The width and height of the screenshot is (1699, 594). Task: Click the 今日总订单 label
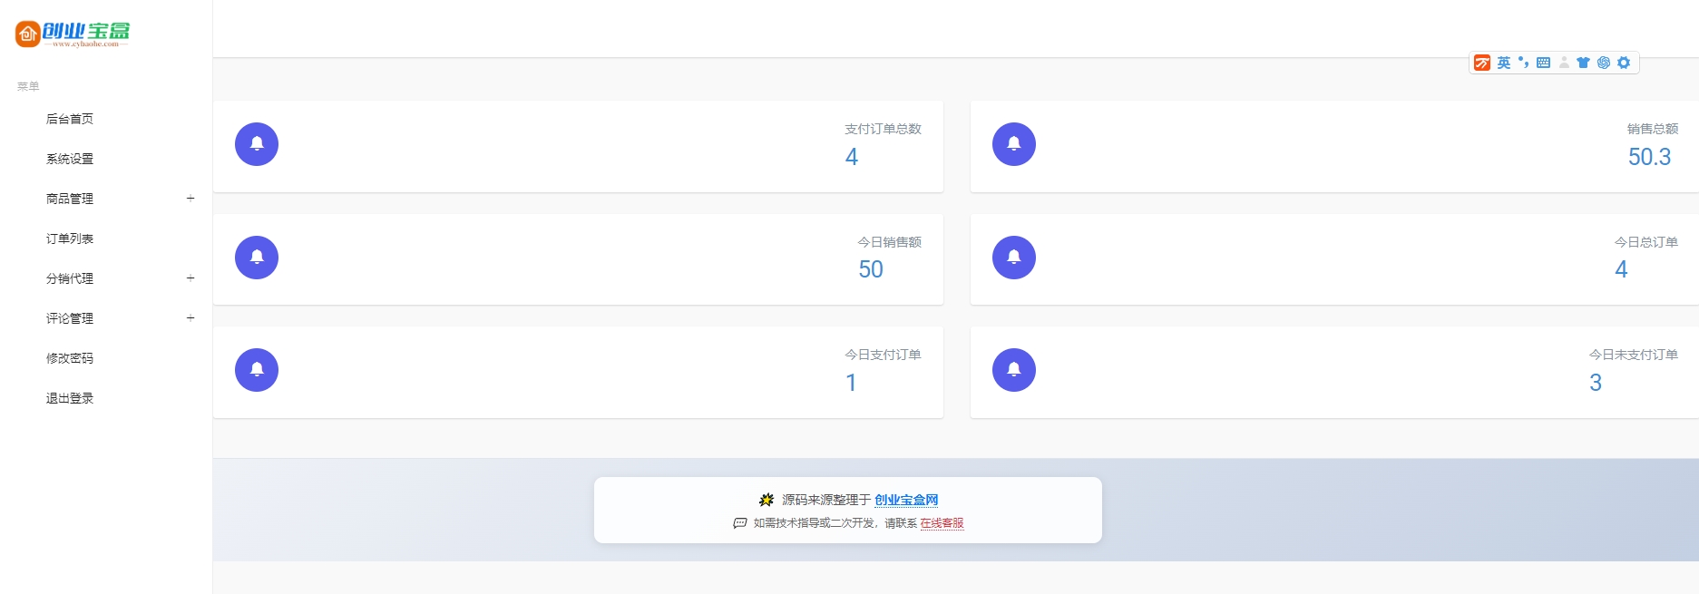[x=1646, y=242]
